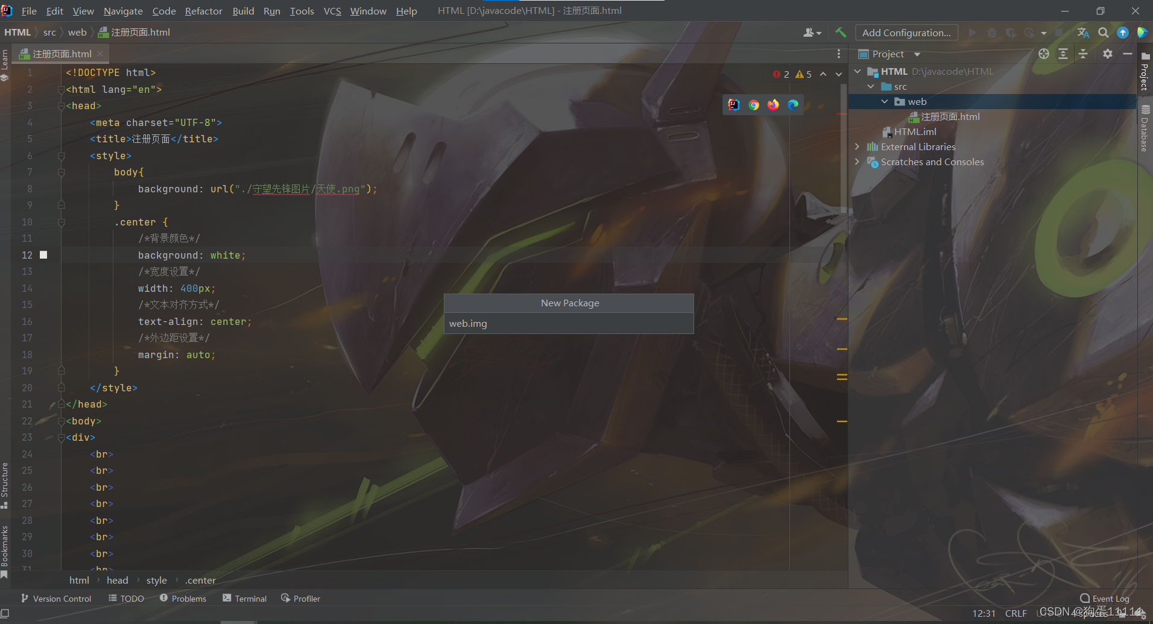Image resolution: width=1153 pixels, height=624 pixels.
Task: Open the Code With Me users icon
Action: pos(812,33)
